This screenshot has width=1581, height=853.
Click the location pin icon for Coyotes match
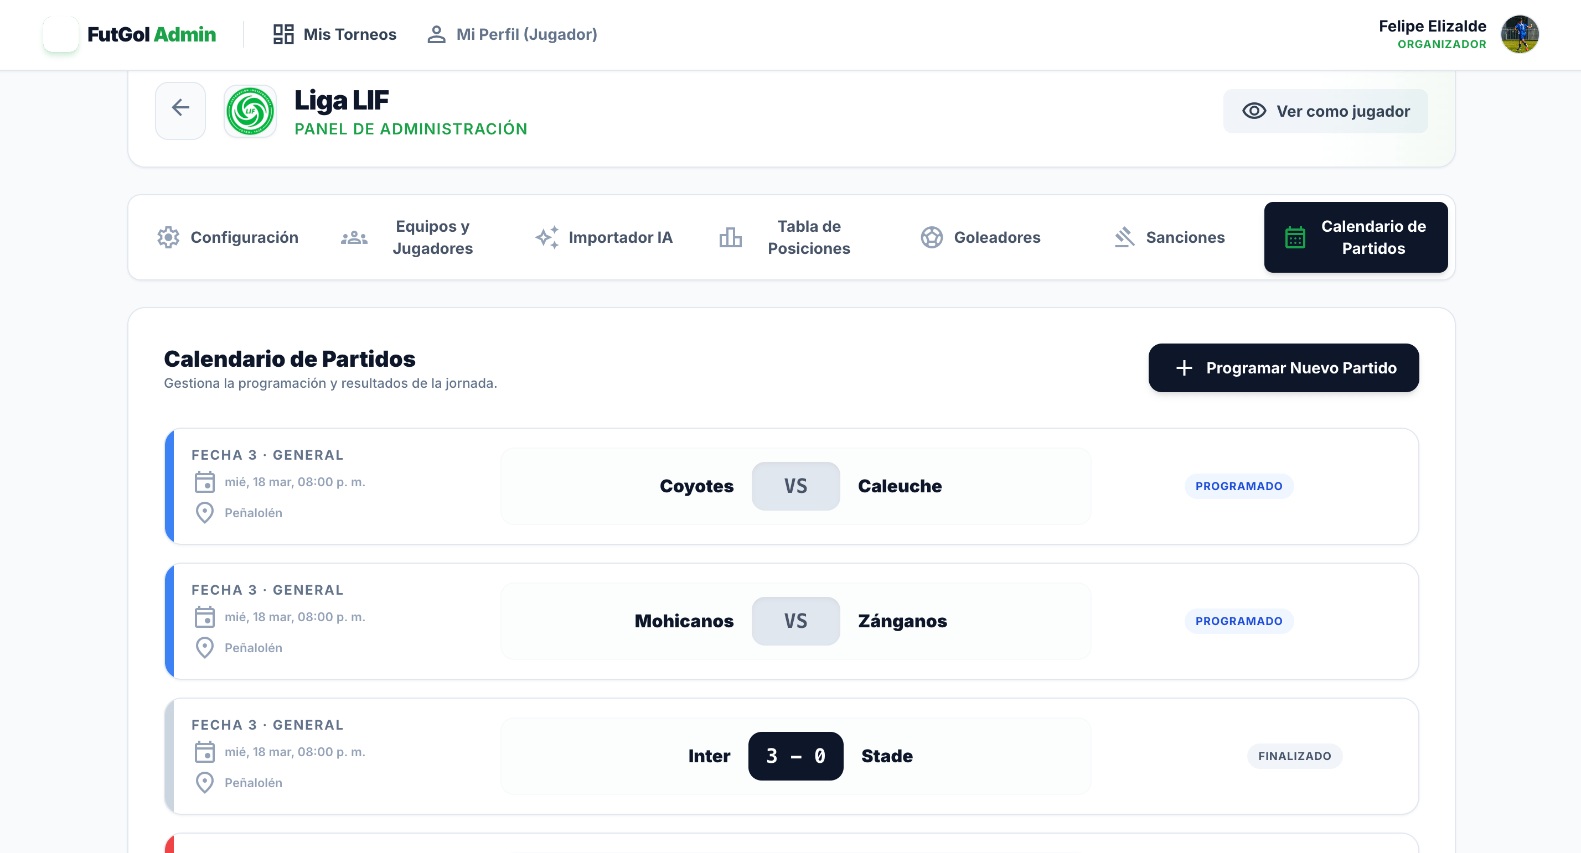pyautogui.click(x=205, y=513)
